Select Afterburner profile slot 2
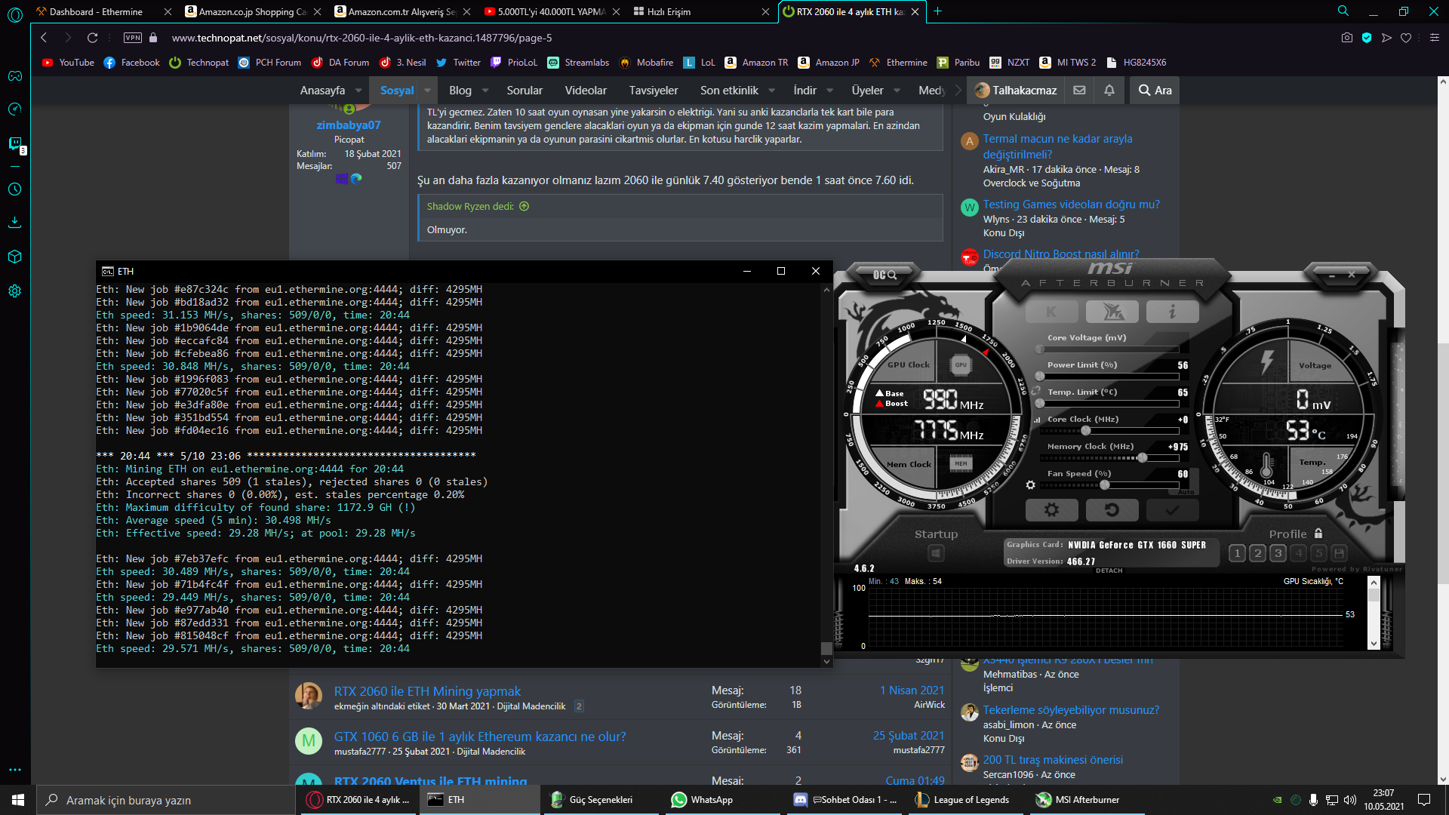1449x815 pixels. point(1257,553)
